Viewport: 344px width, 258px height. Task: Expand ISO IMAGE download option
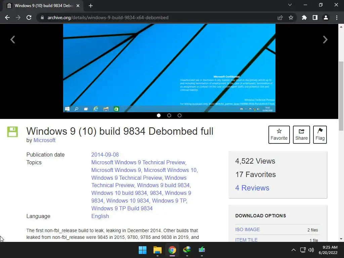(x=247, y=229)
